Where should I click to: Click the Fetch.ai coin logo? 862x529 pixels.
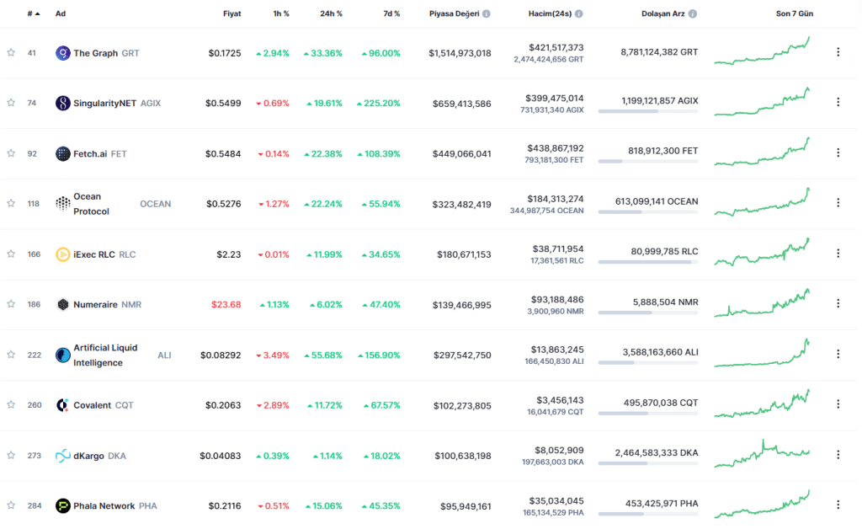click(62, 153)
